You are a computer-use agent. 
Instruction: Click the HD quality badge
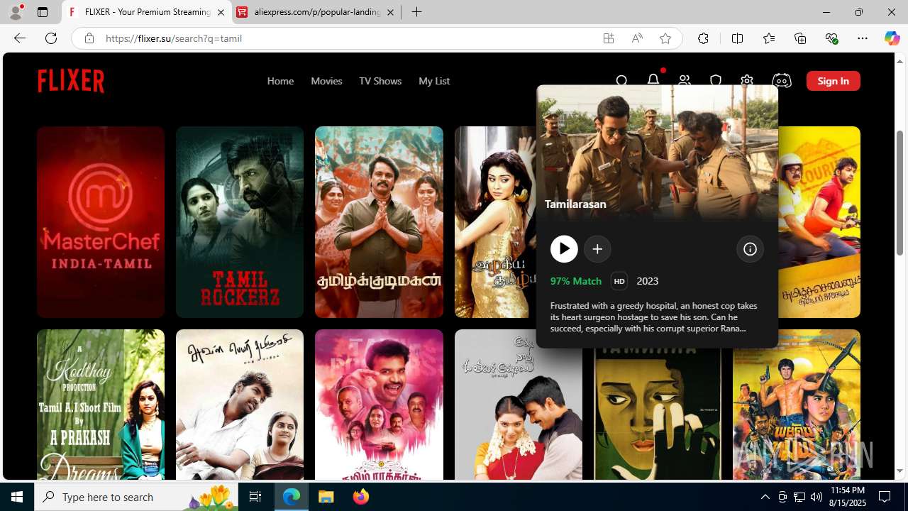(619, 281)
